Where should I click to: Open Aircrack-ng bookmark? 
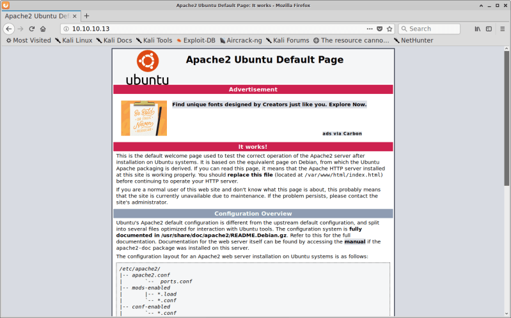tap(241, 40)
